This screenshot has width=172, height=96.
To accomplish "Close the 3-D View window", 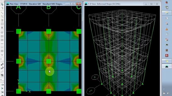I will point(157,4).
